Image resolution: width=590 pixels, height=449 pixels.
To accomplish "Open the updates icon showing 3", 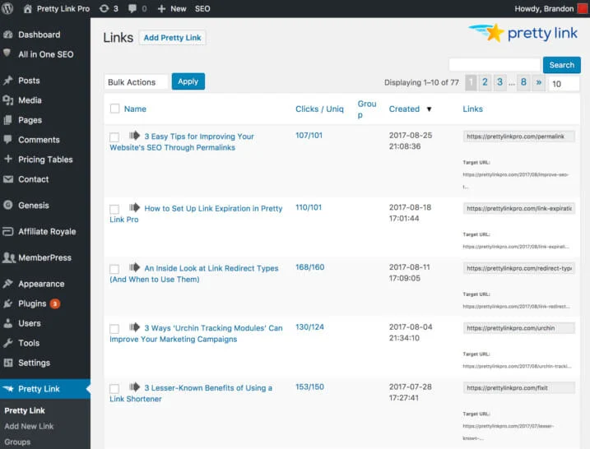I will (x=104, y=9).
